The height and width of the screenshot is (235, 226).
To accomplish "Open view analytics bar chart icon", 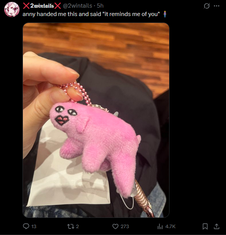I will click(160, 226).
